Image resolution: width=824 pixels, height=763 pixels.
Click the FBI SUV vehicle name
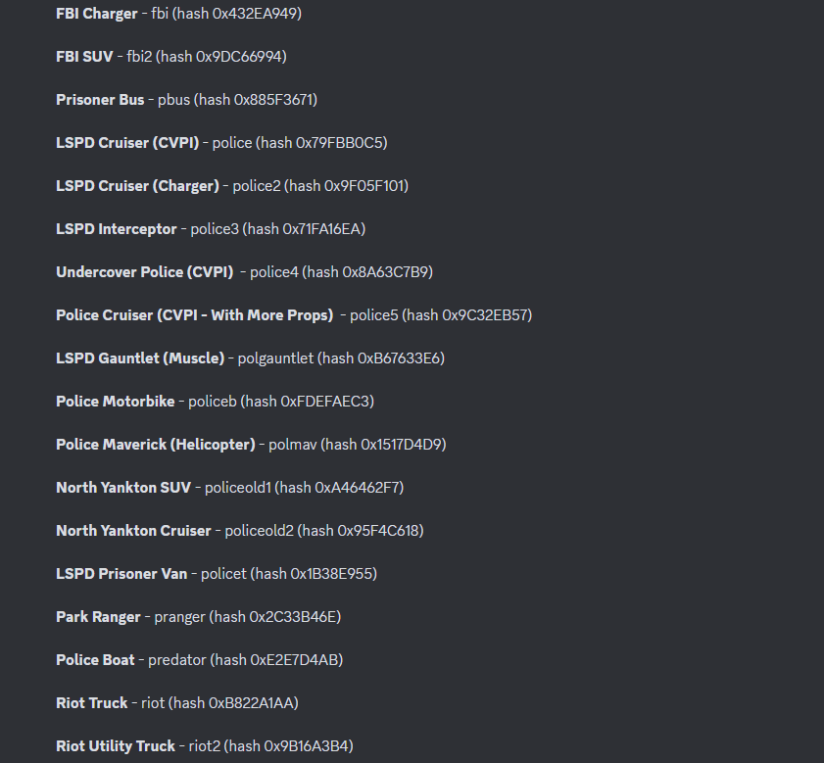click(84, 57)
